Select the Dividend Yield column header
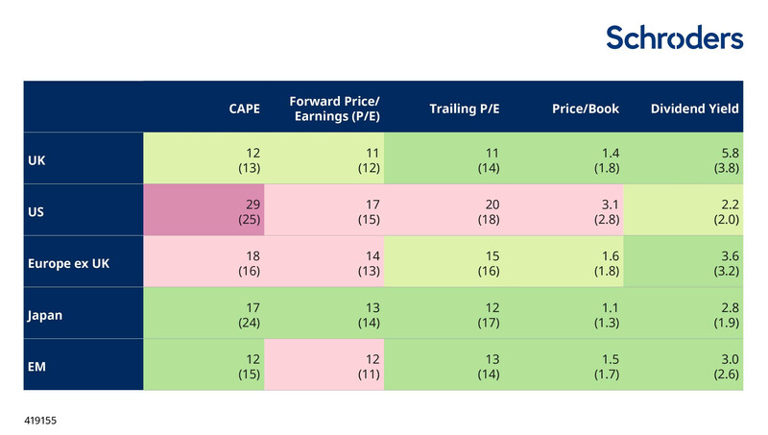768x435 pixels. 694,109
